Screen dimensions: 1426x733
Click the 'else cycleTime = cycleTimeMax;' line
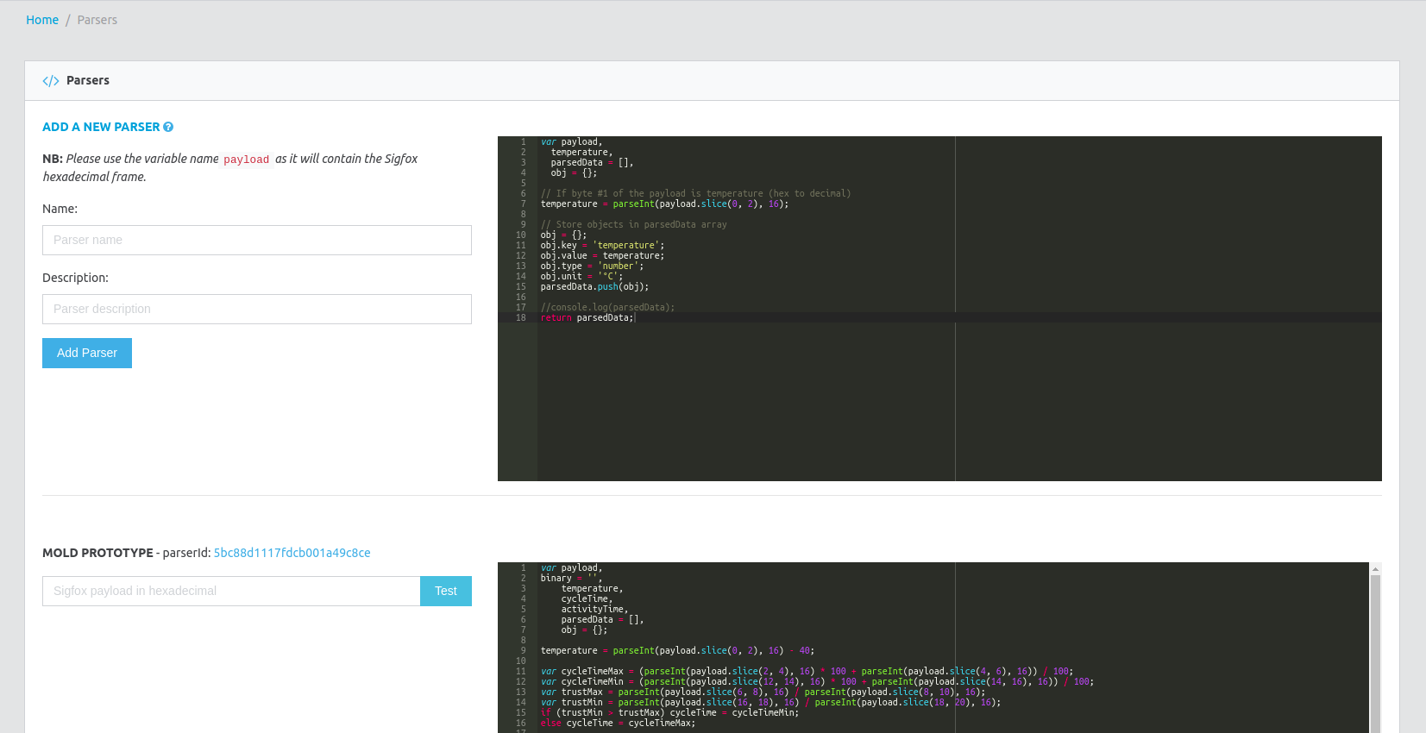pos(618,724)
